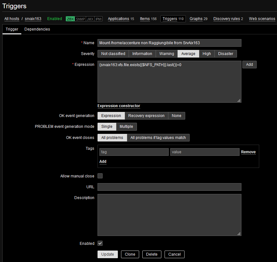Click the OK event closes label
Viewport: 277px width, 262px height.
pos(80,138)
